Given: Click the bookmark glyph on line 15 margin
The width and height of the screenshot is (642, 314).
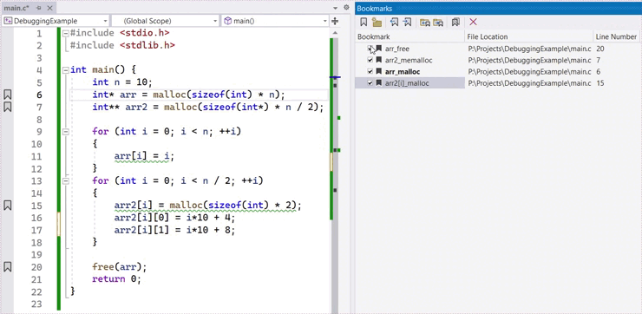Looking at the screenshot, I should (7, 206).
